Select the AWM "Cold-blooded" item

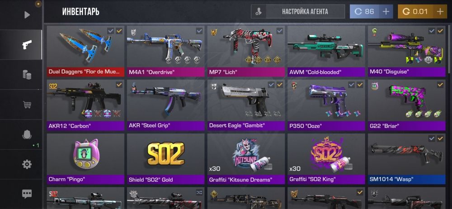(x=326, y=51)
